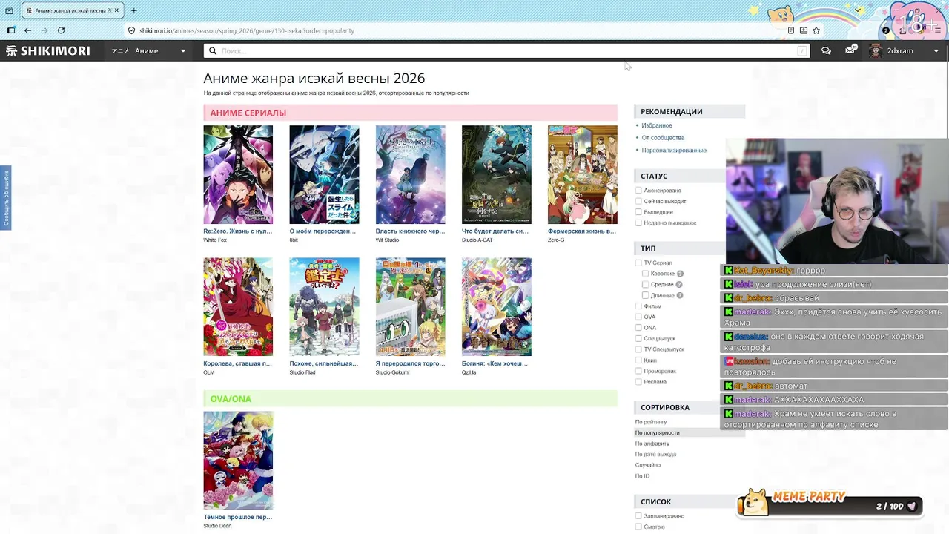
Task: Open the mail notifications icon
Action: point(850,50)
